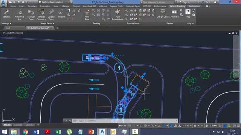Click the keyword search field in title bar
The width and height of the screenshot is (241, 135).
point(159,2)
